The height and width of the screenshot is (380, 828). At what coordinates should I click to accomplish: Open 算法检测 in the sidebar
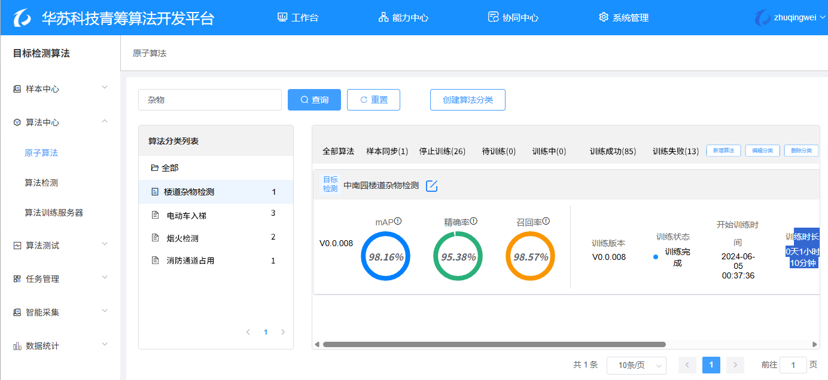click(x=41, y=183)
